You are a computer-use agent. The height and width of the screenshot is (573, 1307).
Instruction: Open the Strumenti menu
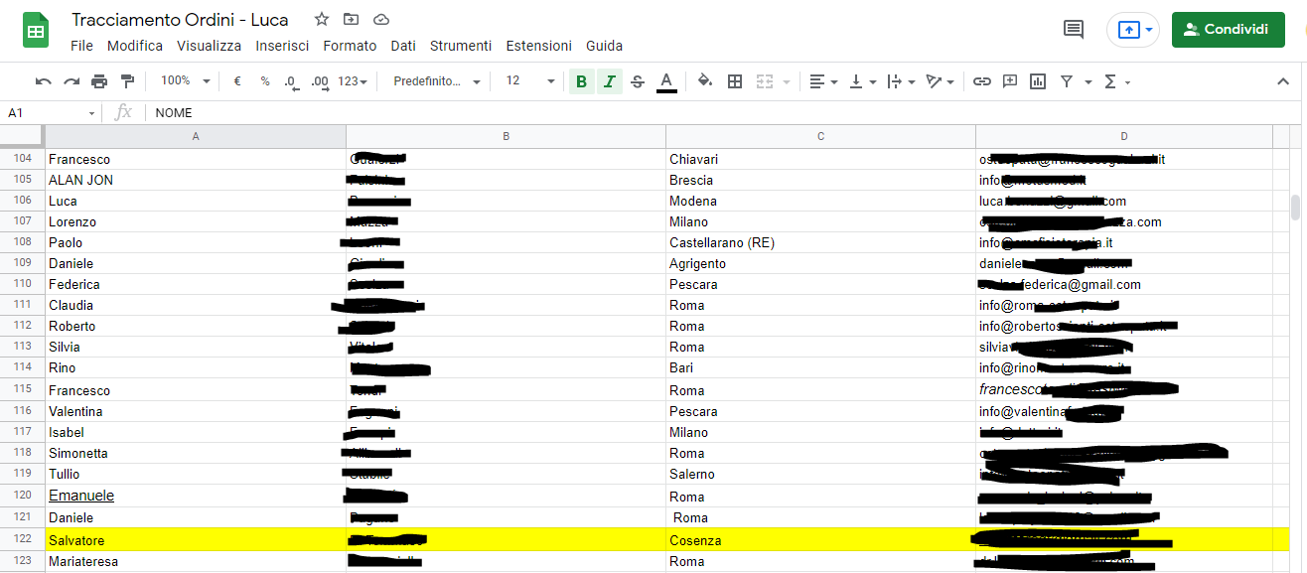[460, 46]
